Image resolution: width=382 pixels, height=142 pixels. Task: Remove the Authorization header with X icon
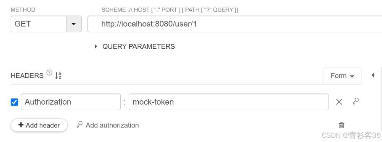(339, 102)
